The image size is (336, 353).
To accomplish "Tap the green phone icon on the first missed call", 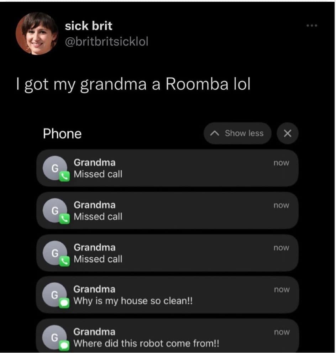I will coord(64,176).
